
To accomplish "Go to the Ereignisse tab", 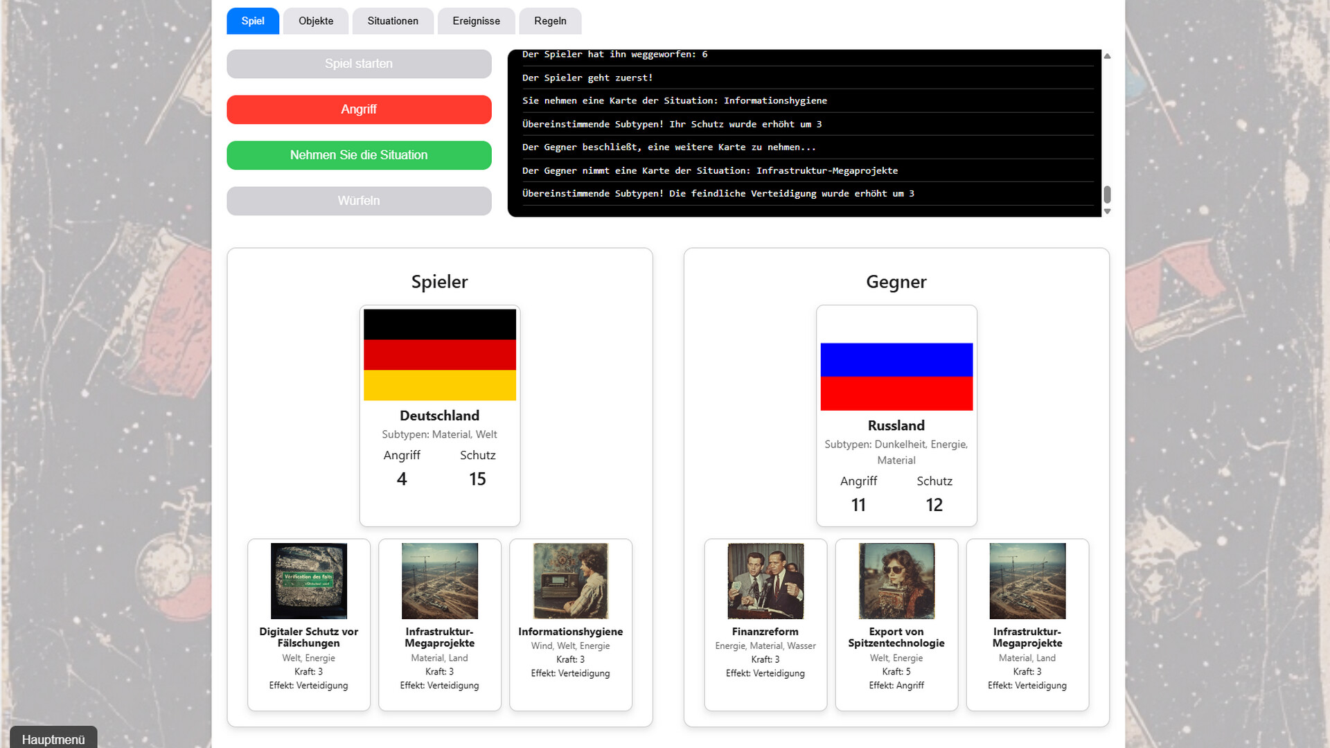I will (x=476, y=21).
